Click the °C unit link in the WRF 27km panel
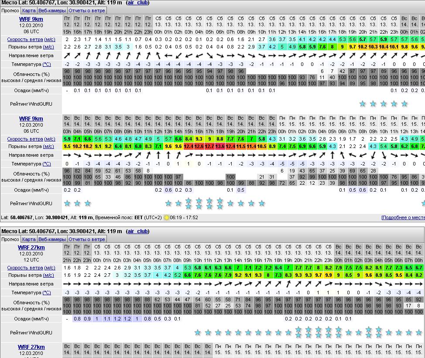Screen dimensions: 425x358 tap(47, 293)
